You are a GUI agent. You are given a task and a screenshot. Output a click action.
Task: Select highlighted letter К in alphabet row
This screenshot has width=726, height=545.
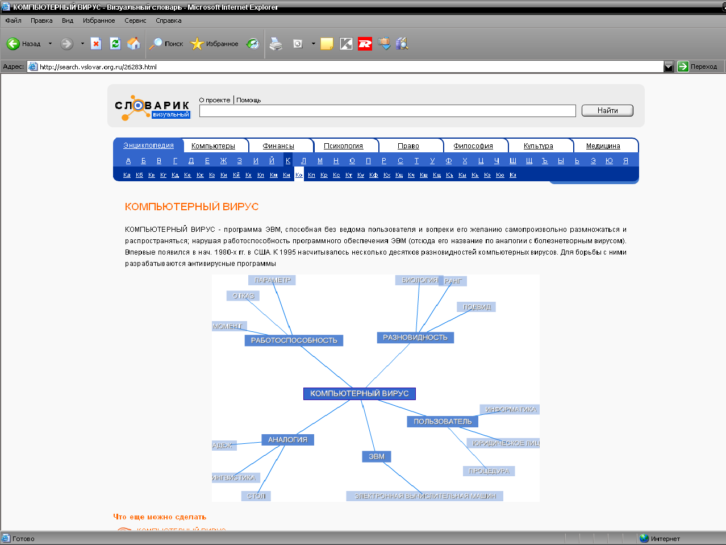tap(288, 161)
